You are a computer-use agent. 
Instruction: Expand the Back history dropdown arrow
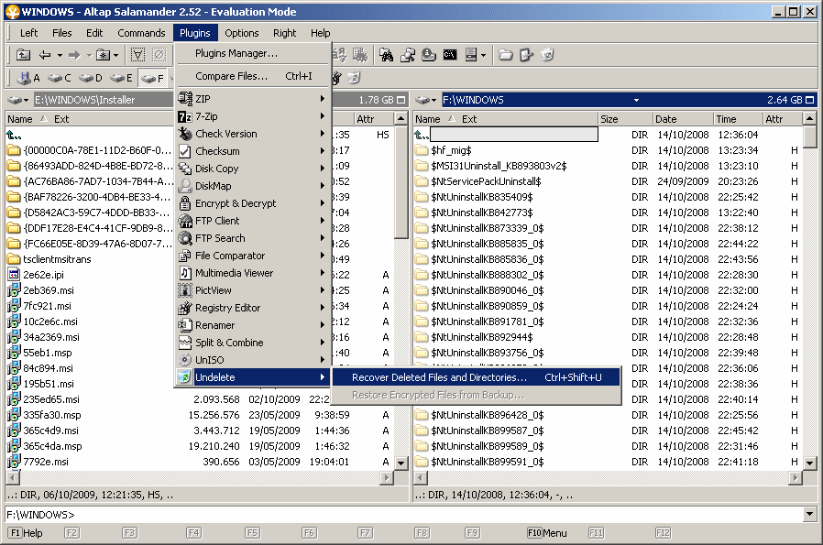tap(60, 55)
